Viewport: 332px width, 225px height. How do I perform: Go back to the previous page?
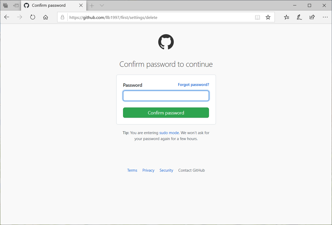(7, 17)
